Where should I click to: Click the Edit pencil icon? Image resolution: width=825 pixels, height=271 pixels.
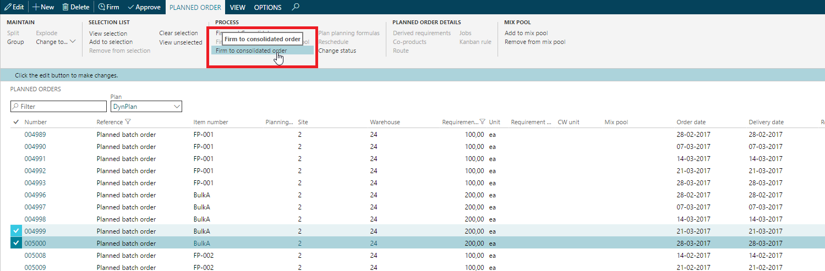pyautogui.click(x=7, y=7)
